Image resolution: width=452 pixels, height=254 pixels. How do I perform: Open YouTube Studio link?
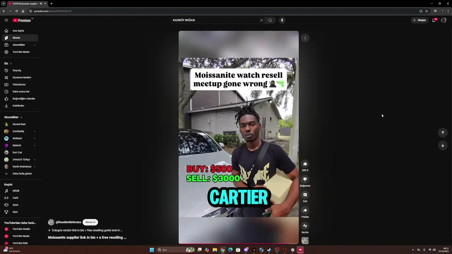20,229
